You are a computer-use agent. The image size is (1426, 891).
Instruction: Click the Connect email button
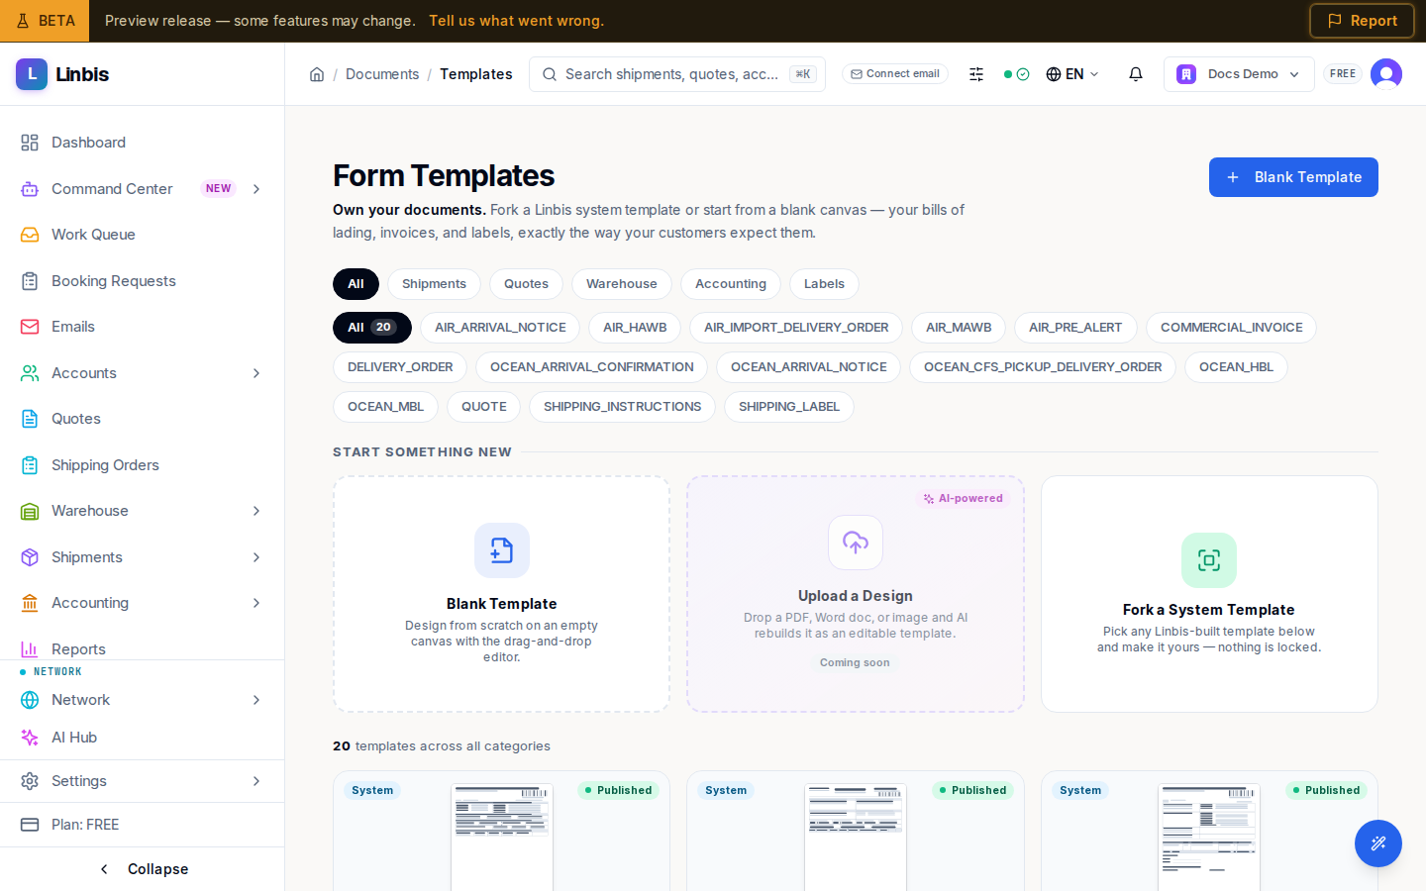point(895,74)
